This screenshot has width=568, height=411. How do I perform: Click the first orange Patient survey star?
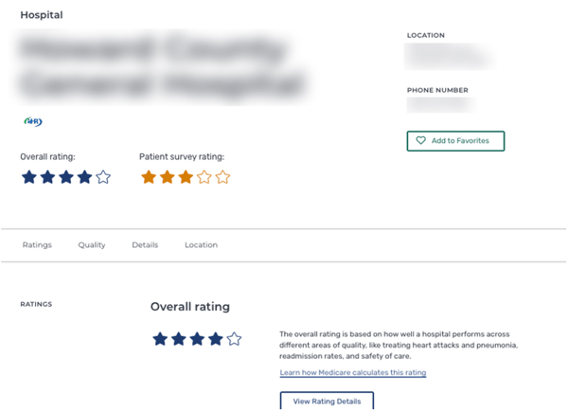(x=149, y=177)
